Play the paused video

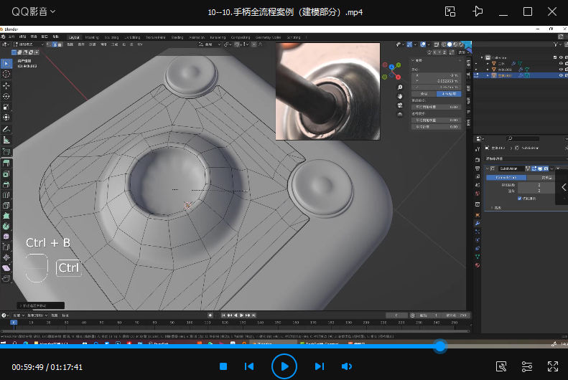click(284, 366)
